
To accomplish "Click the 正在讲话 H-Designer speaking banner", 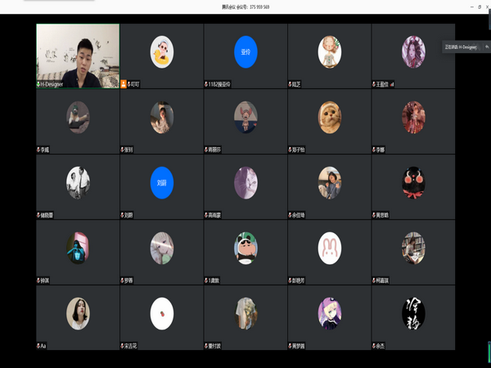I will [x=462, y=47].
